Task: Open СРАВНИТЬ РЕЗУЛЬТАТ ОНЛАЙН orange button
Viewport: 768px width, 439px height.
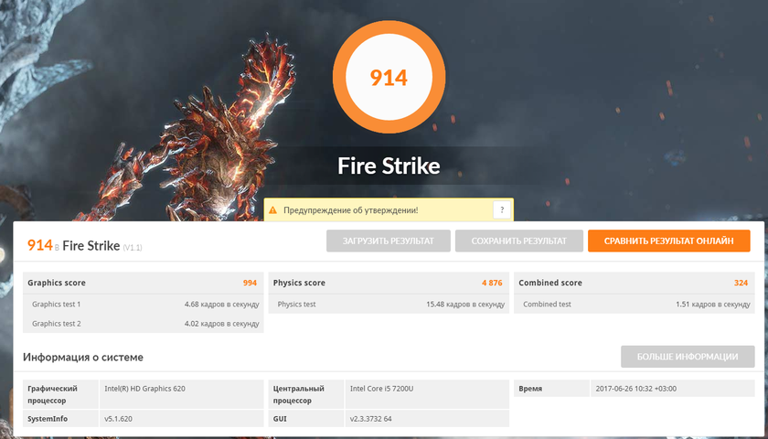Action: pos(668,241)
